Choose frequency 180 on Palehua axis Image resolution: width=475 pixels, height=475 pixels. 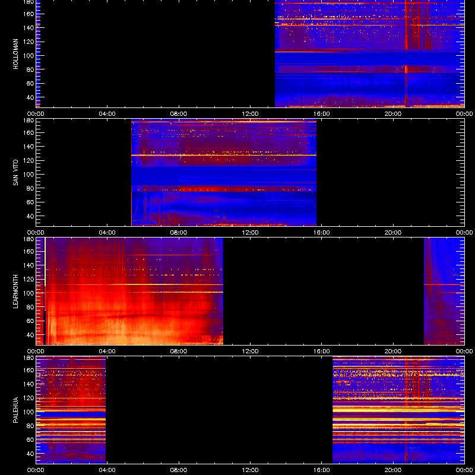[30, 358]
